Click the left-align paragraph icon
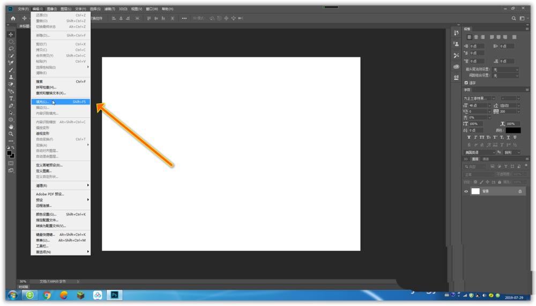This screenshot has height=306, width=536. pos(470,37)
